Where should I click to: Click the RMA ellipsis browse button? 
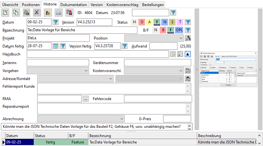click(x=86, y=99)
